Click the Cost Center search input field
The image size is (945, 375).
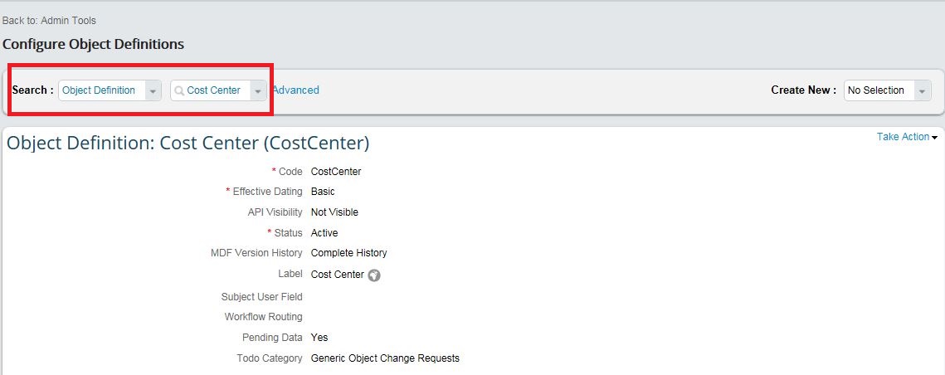point(218,90)
